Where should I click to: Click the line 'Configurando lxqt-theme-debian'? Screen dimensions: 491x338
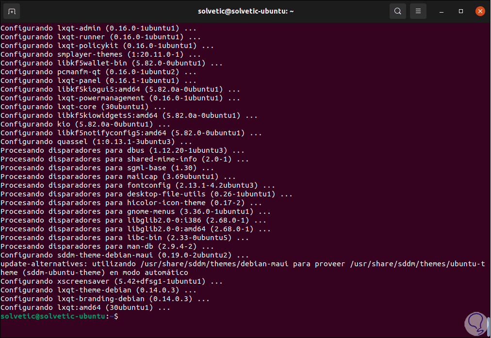click(x=98, y=290)
